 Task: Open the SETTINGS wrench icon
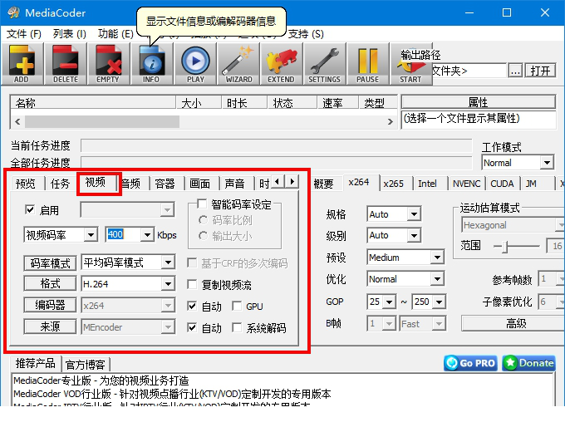(325, 64)
